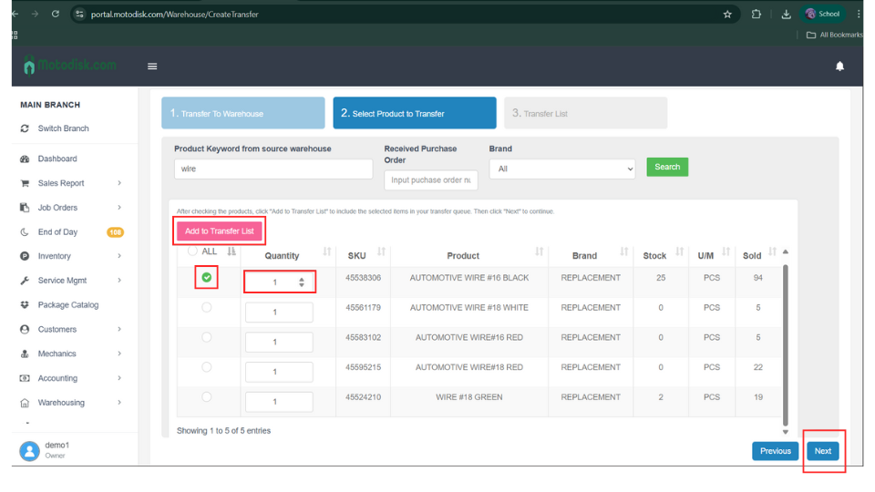Click the green Search button

click(667, 167)
